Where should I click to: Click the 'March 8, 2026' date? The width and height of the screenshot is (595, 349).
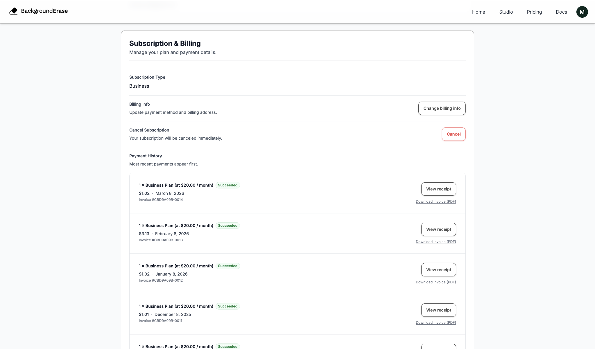[x=170, y=193]
